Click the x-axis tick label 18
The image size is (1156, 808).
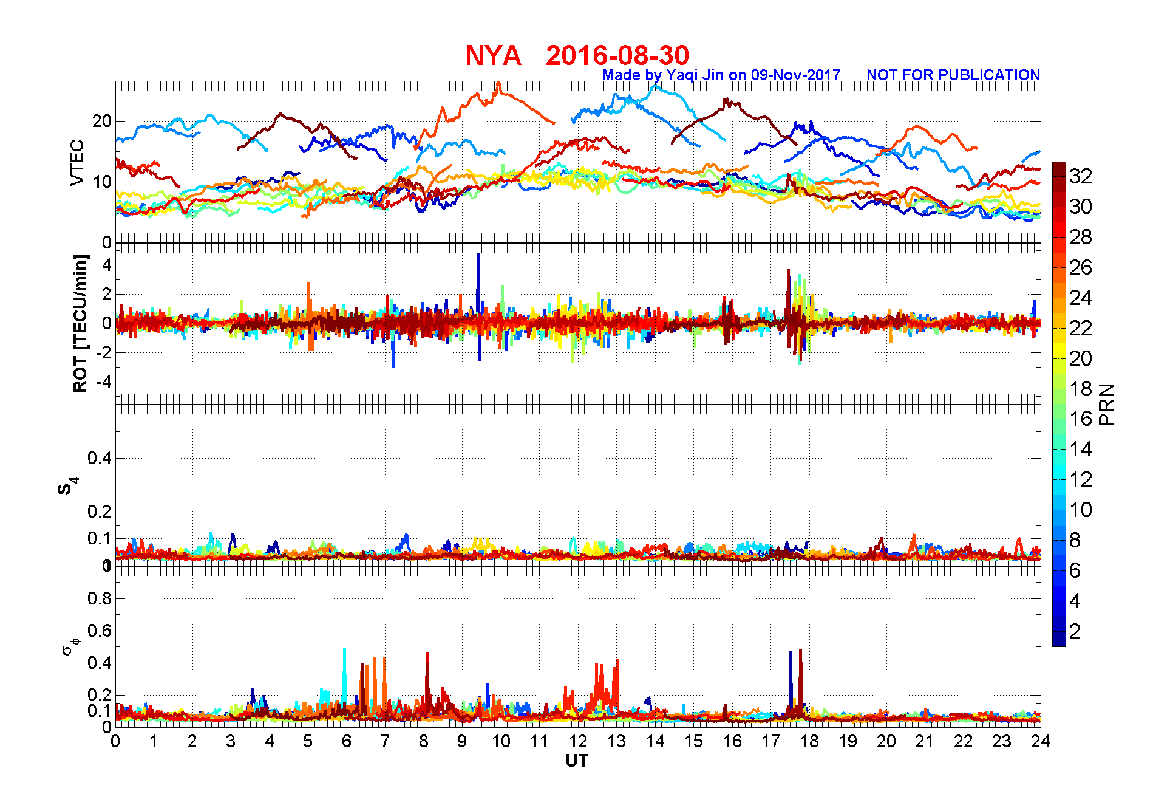(x=809, y=741)
